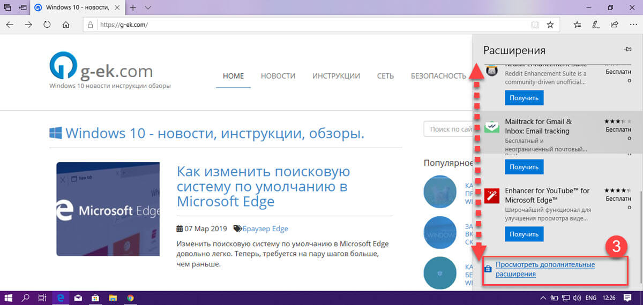Click the Share page icon
The image size is (643, 305).
(x=614, y=25)
